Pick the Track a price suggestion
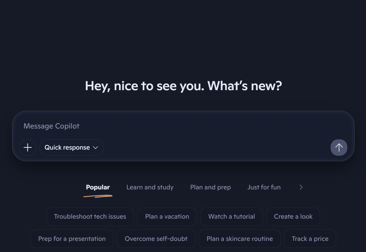The image size is (366, 252). (310, 239)
